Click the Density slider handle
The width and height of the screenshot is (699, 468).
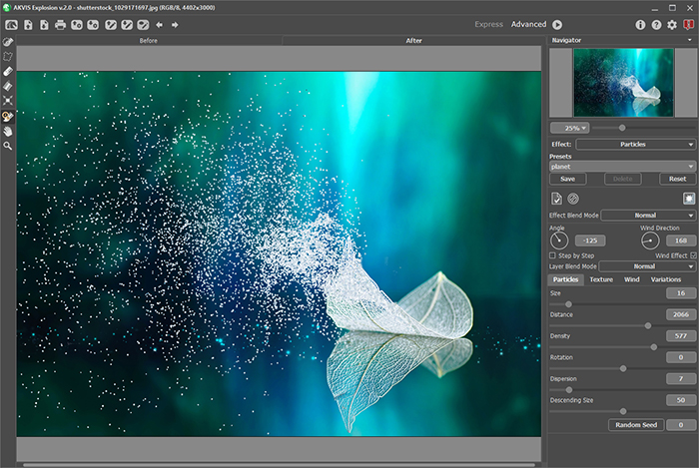[654, 347]
